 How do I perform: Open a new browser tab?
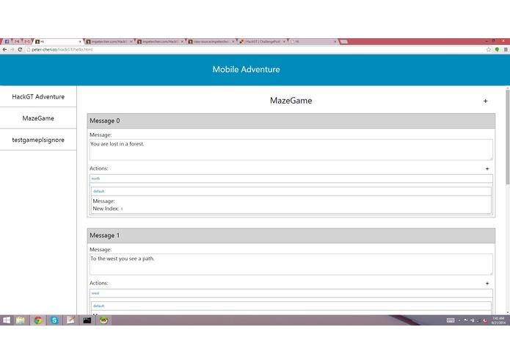coord(344,41)
